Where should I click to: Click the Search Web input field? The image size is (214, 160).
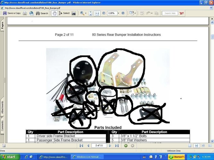click(x=170, y=13)
